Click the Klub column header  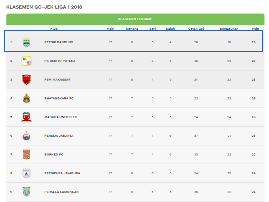tap(54, 28)
